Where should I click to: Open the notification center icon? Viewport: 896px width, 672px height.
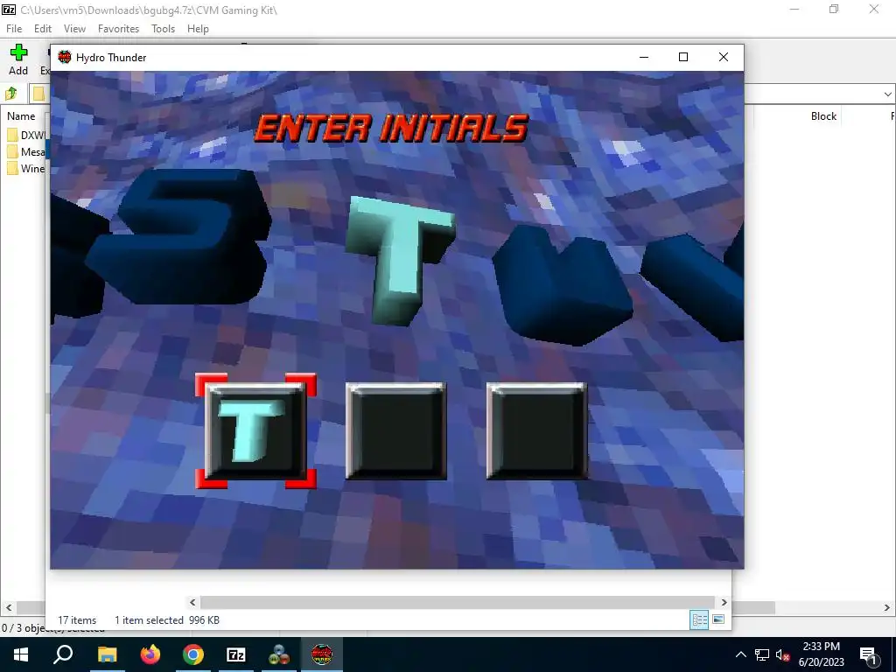(868, 655)
